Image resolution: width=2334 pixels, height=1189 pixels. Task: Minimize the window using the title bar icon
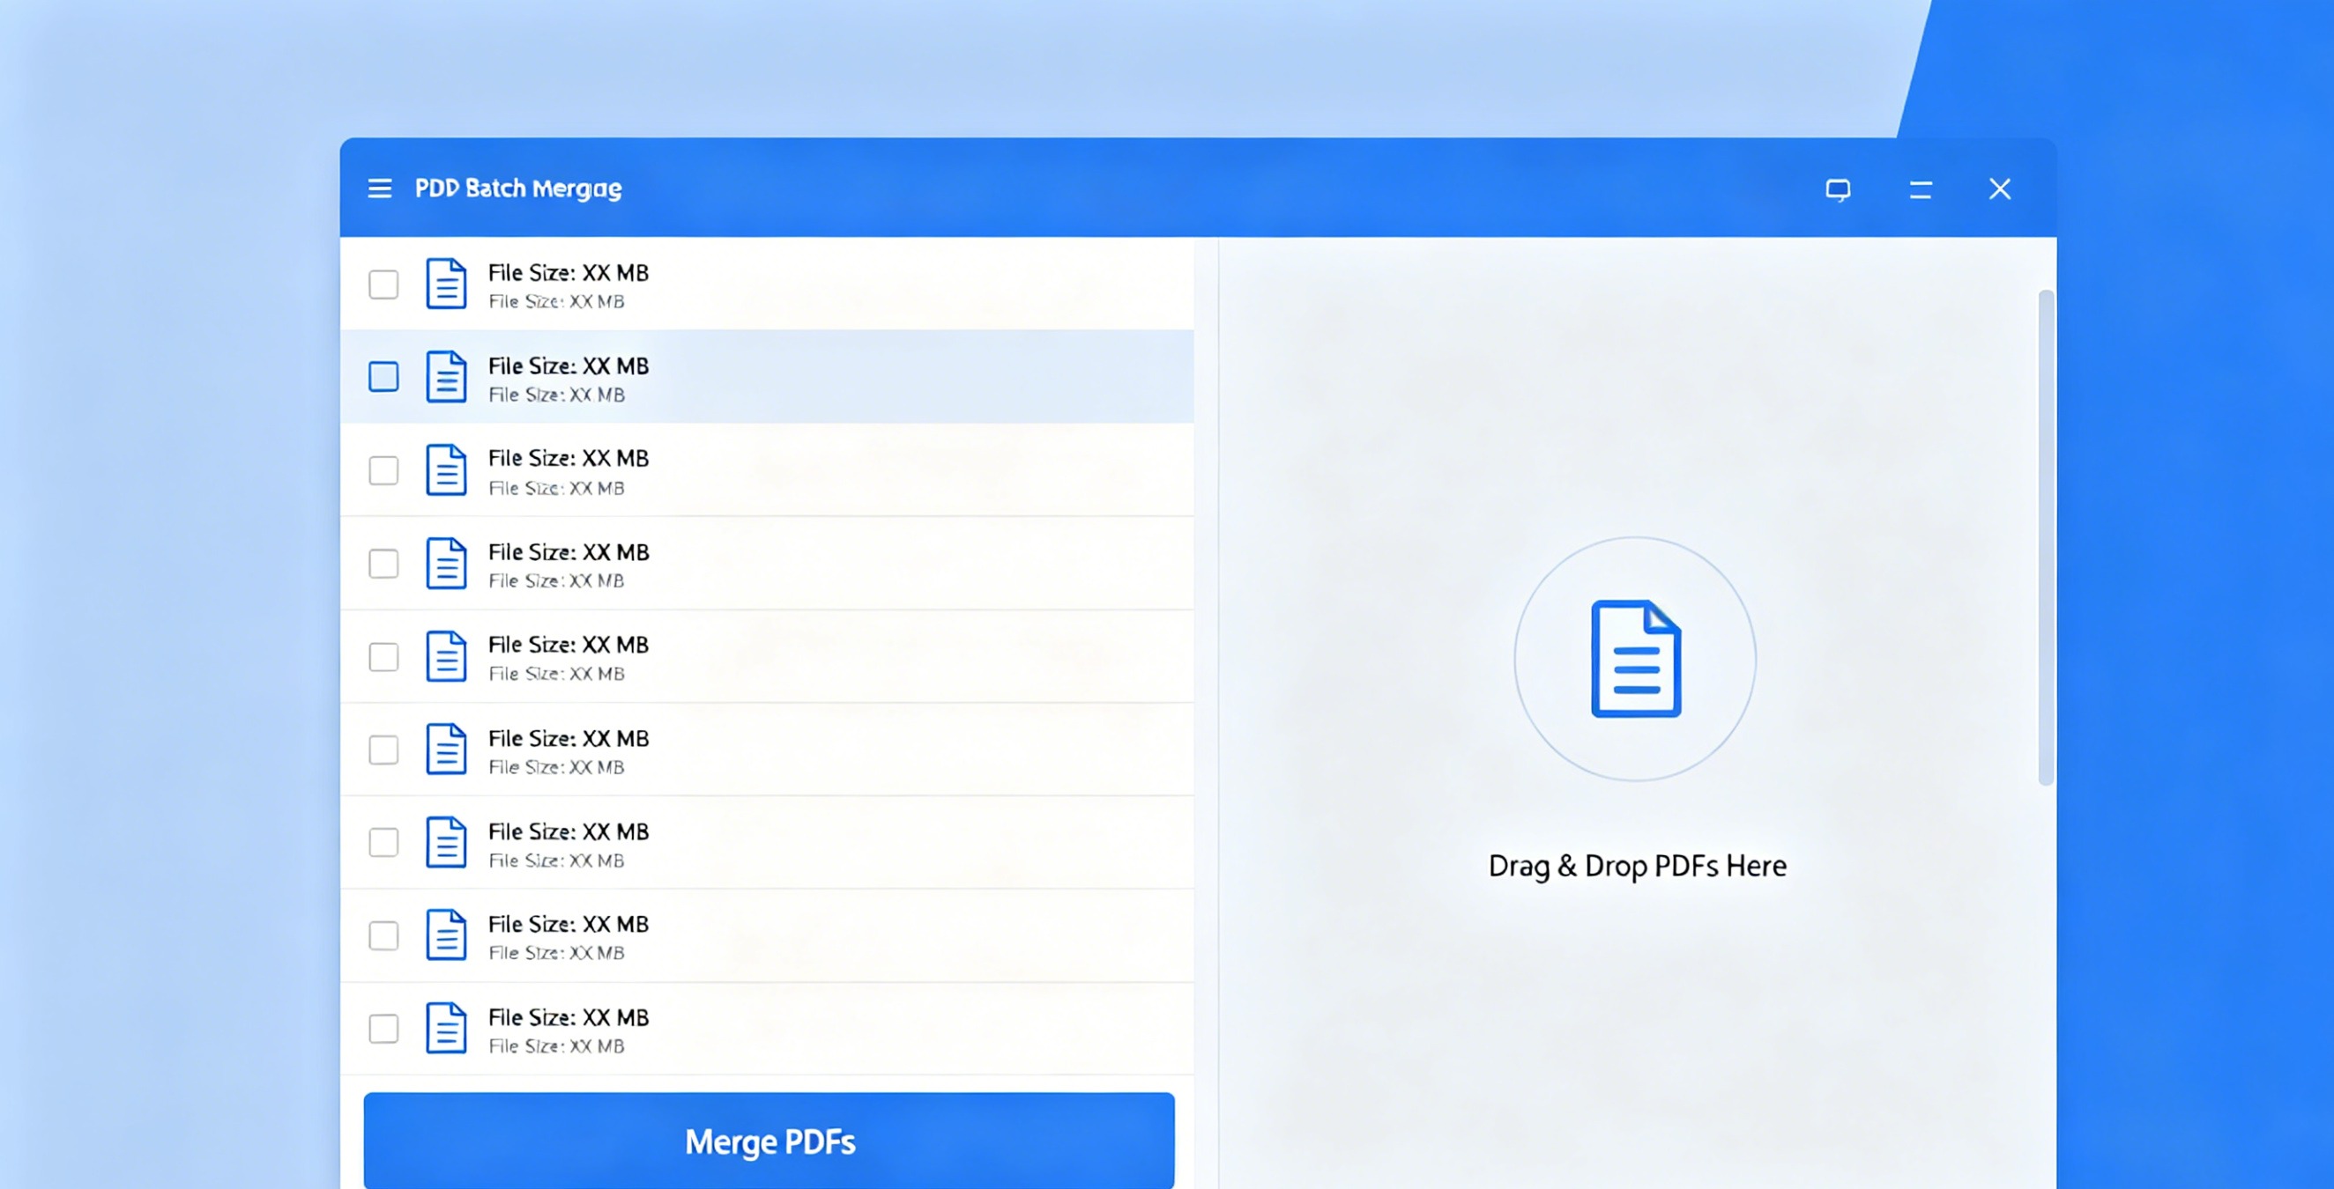(1920, 189)
